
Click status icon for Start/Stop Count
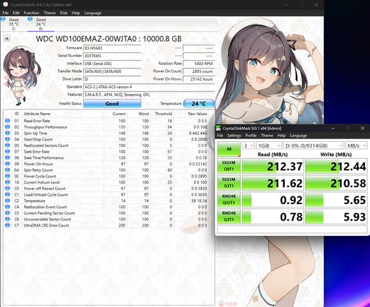(x=7, y=139)
